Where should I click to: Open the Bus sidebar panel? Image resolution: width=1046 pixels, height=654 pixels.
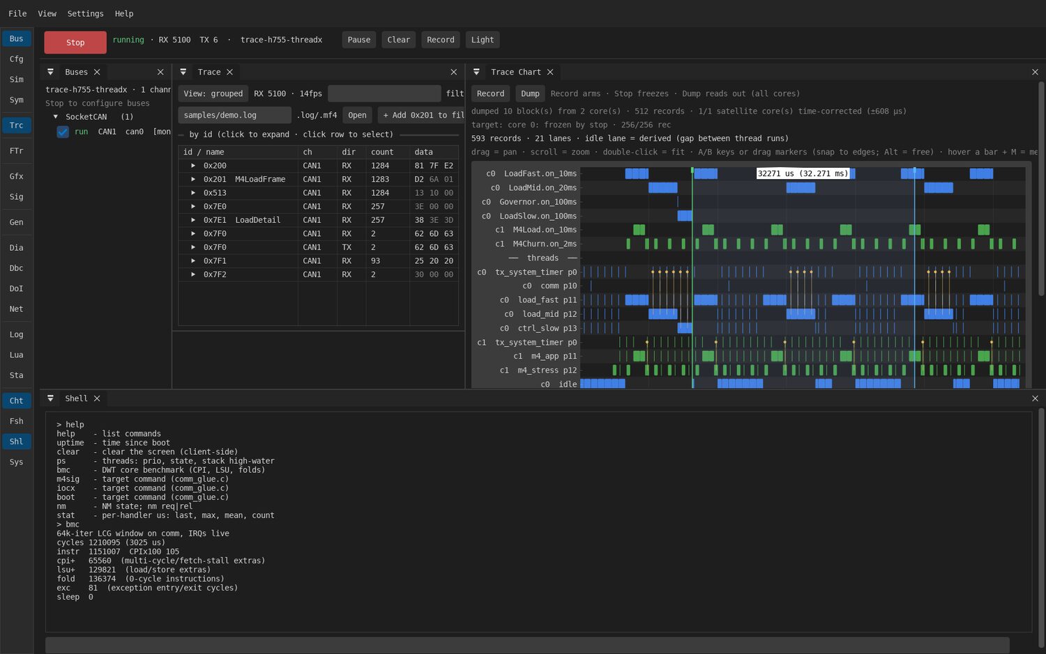pyautogui.click(x=17, y=39)
